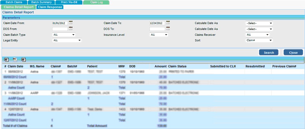Click the Close button
The height and width of the screenshot is (129, 305).
(293, 53)
